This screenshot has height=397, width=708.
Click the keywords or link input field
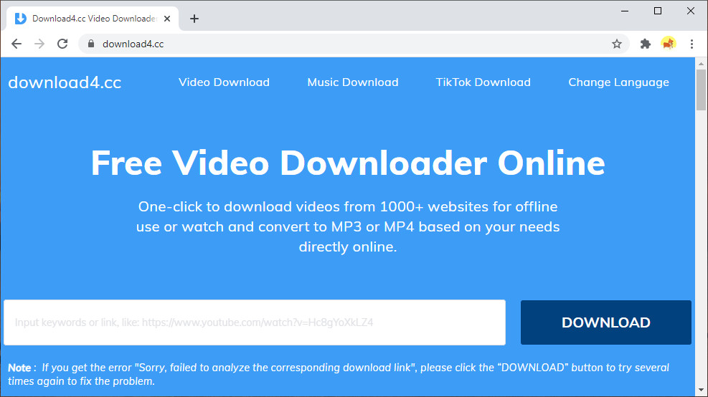click(255, 322)
